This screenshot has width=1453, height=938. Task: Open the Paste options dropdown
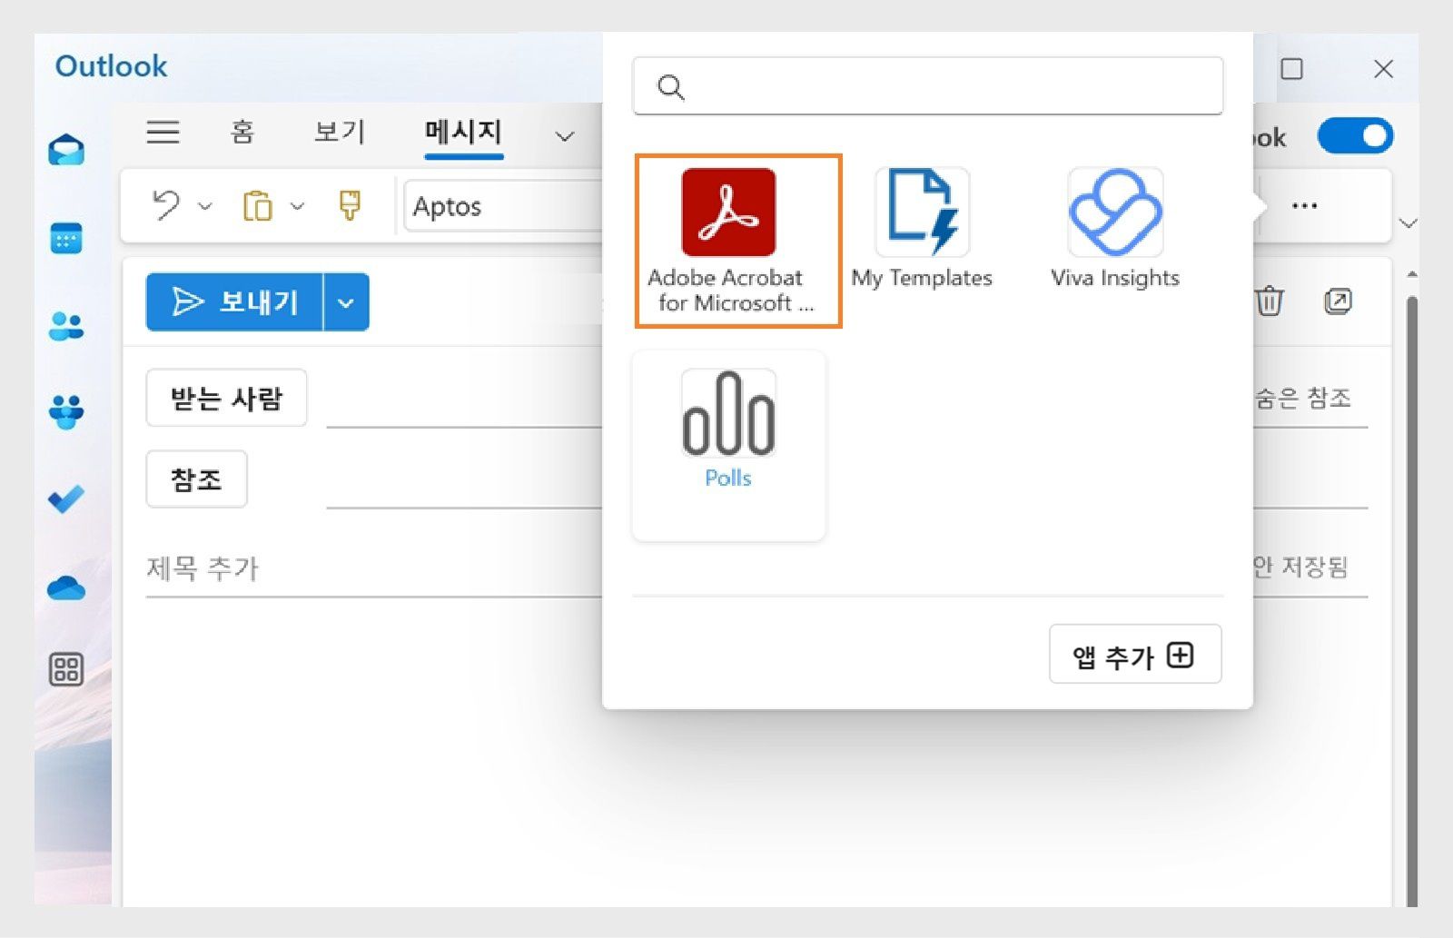click(294, 206)
